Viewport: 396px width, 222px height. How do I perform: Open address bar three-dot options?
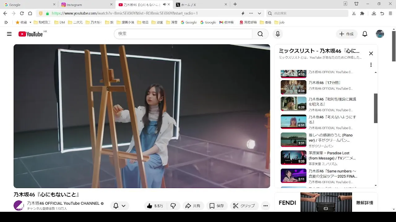251,13
